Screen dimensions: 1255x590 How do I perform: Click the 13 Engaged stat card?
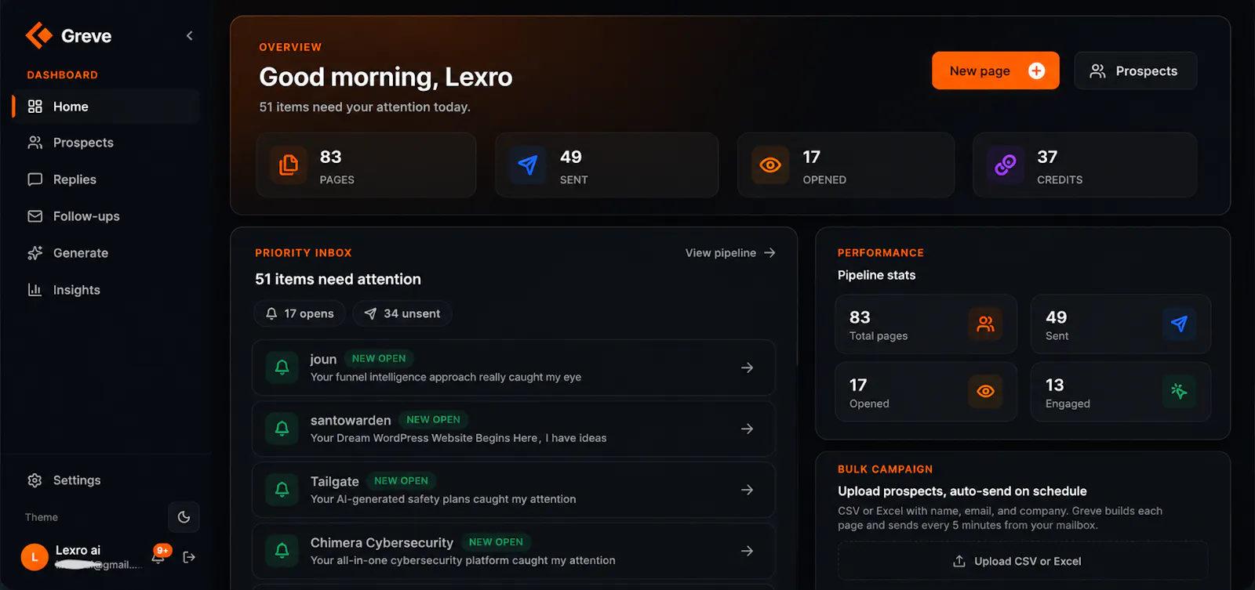1121,392
